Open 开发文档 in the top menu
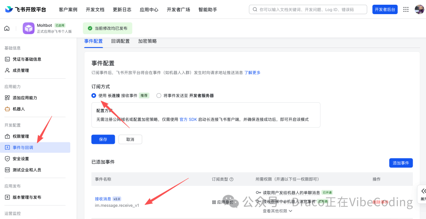Image resolution: width=426 pixels, height=219 pixels. coord(95,9)
